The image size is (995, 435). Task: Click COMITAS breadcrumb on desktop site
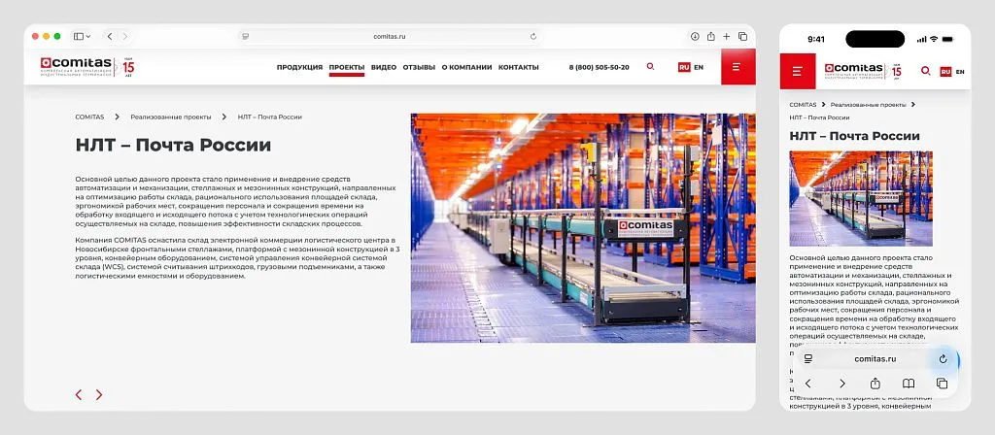pyautogui.click(x=89, y=117)
